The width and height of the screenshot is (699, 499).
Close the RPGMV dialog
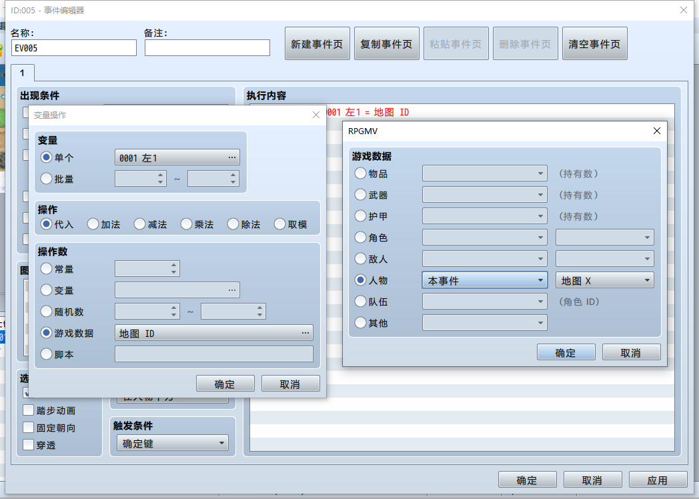657,131
